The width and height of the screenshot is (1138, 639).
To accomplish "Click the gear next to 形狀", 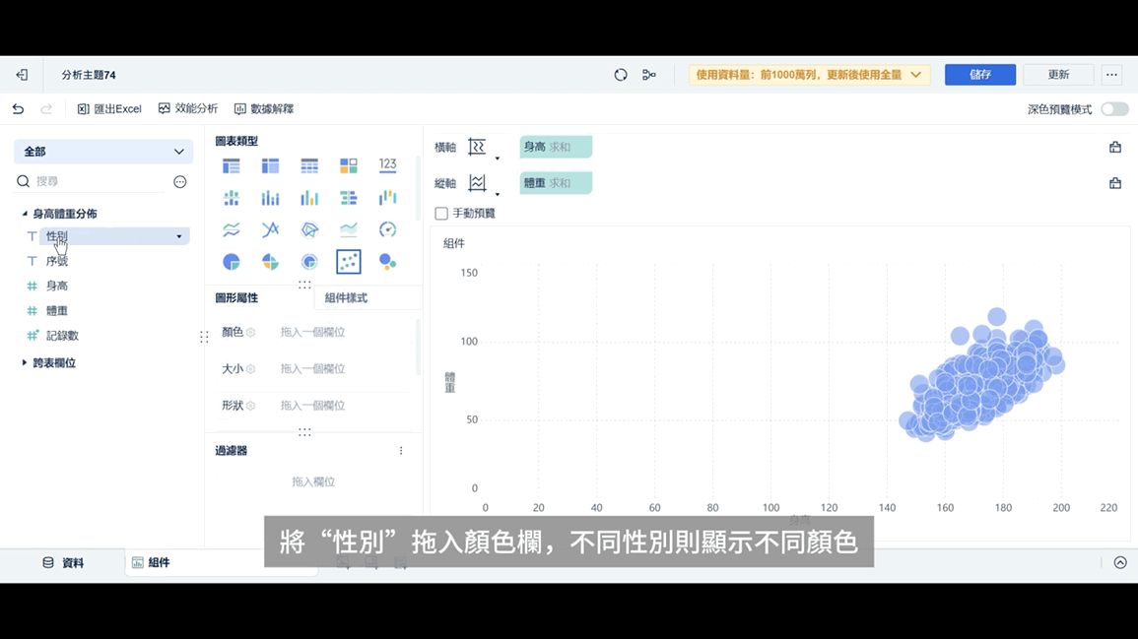I will click(250, 406).
